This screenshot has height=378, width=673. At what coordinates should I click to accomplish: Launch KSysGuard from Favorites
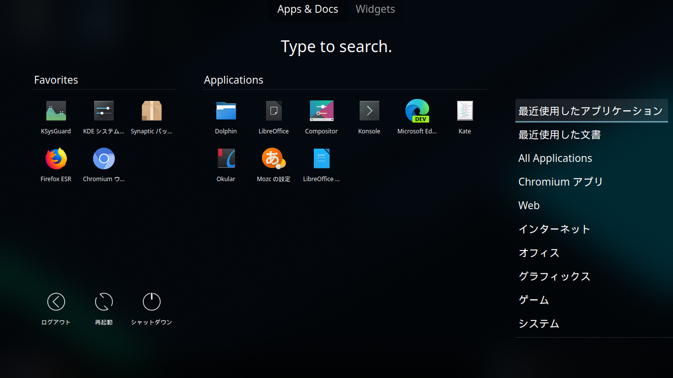pyautogui.click(x=56, y=117)
